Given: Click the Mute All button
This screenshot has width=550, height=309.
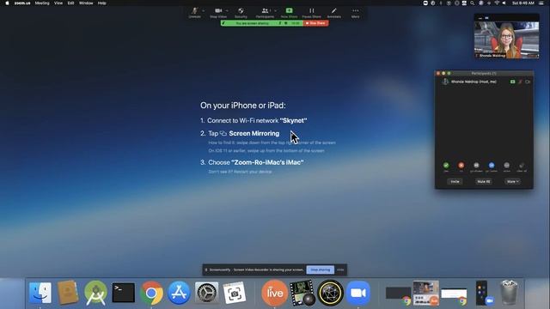Looking at the screenshot, I should pos(484,181).
